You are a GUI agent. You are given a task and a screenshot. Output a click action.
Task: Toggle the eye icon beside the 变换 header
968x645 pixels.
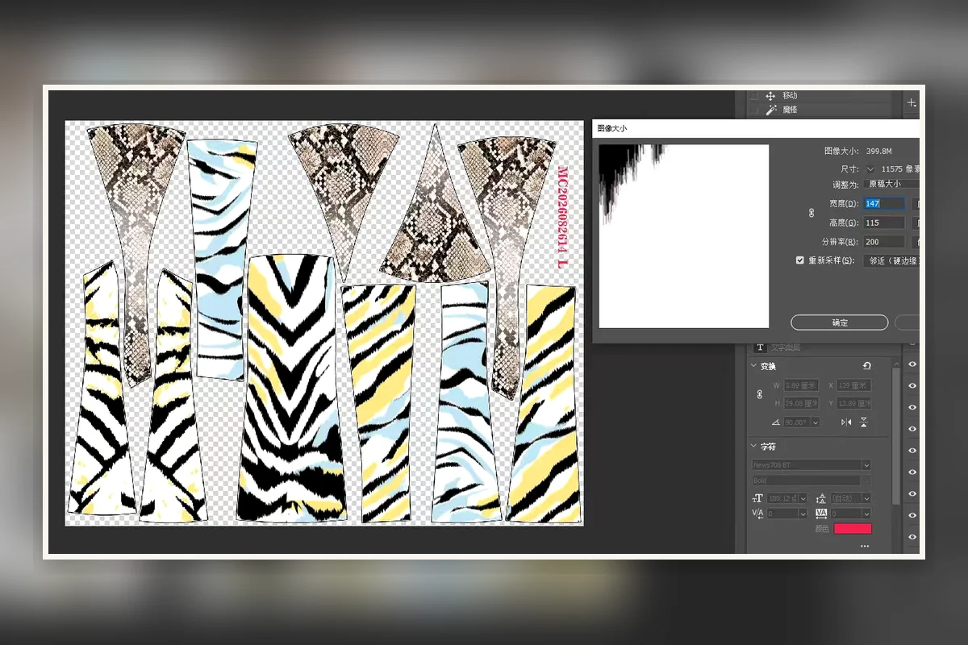(912, 364)
